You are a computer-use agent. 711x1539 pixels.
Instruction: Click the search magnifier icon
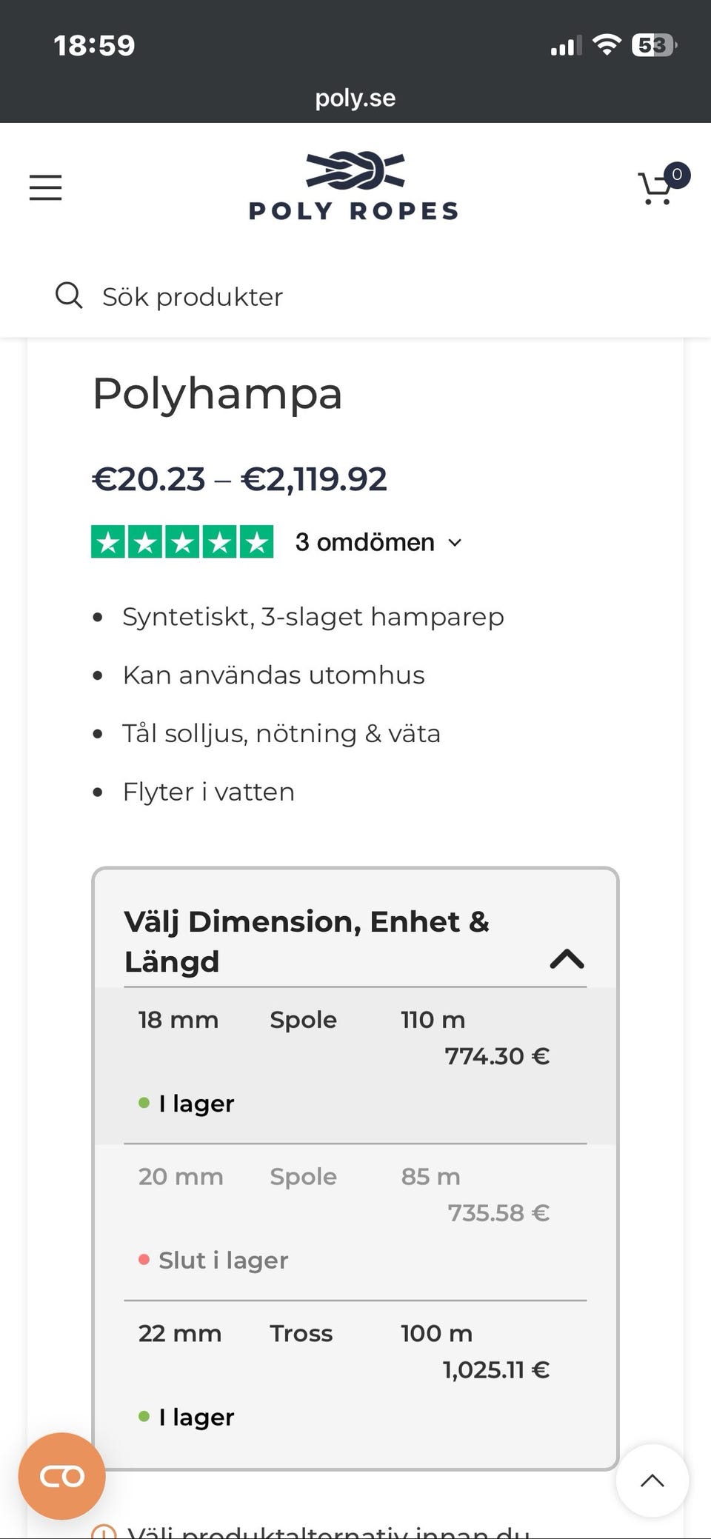[69, 296]
